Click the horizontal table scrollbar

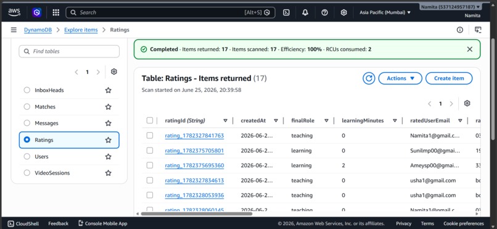coord(197,214)
